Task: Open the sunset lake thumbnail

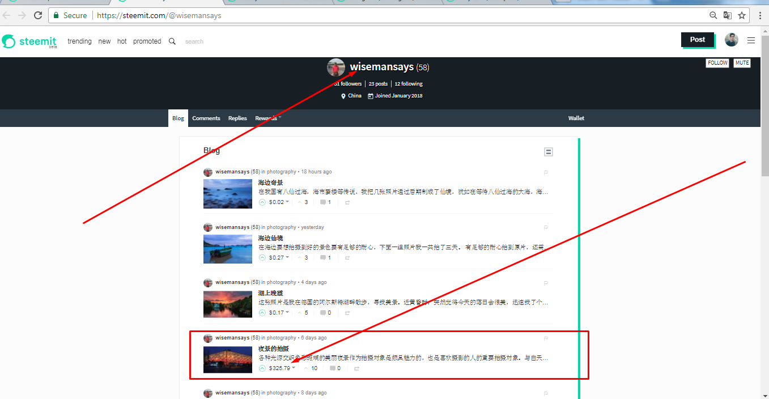Action: coord(228,304)
